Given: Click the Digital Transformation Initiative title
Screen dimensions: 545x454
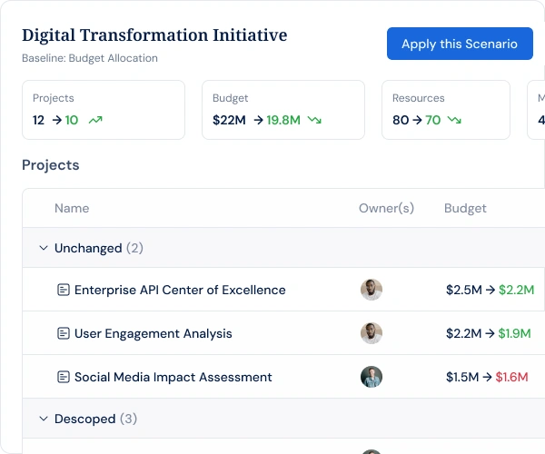Looking at the screenshot, I should [154, 35].
